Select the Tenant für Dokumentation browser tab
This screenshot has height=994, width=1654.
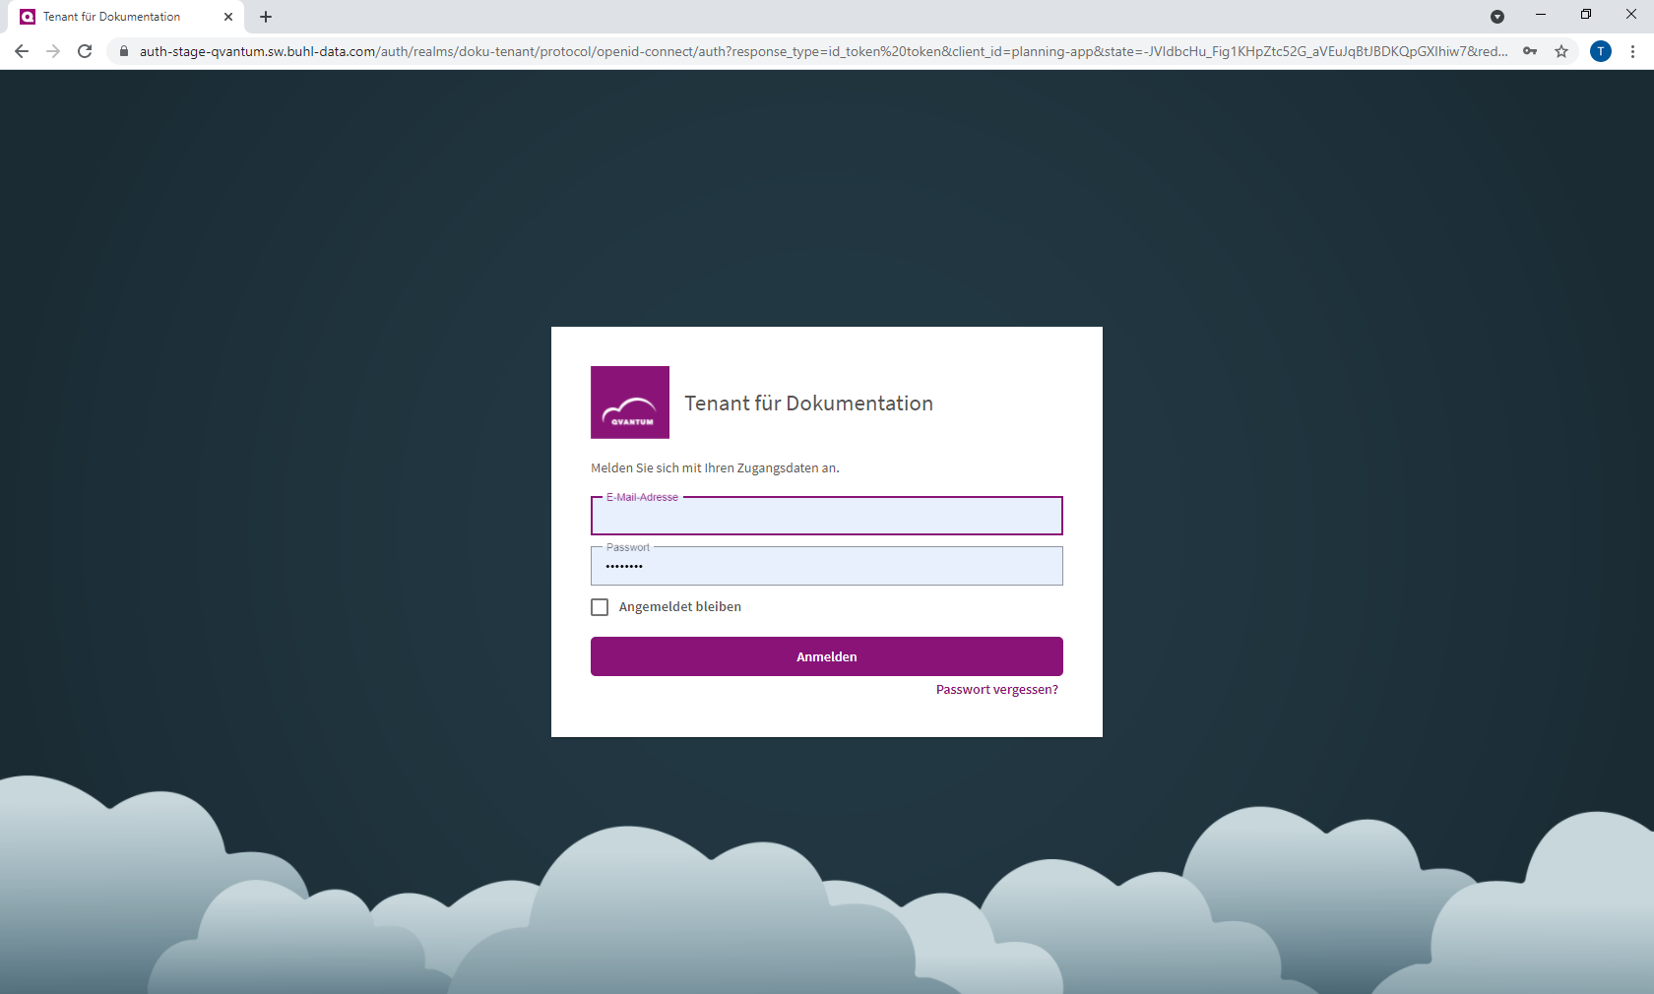coord(126,17)
